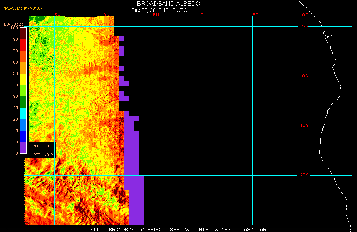The width and height of the screenshot is (357, 232).
Task: Click the cyan 20-25 legend swatch
Action: [x=24, y=114]
